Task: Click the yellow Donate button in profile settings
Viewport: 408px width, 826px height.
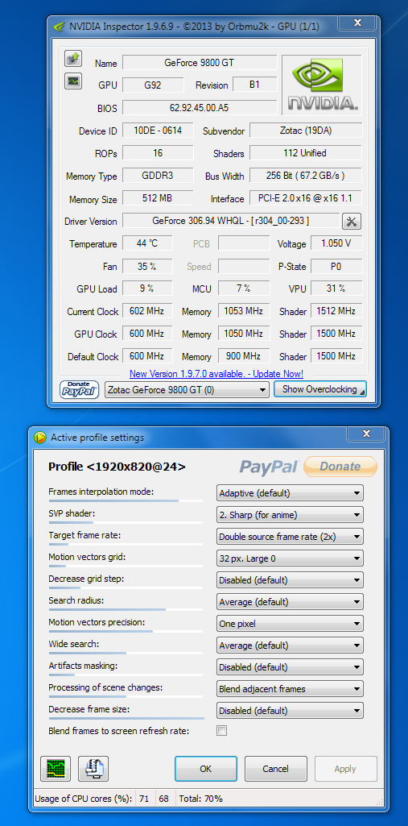Action: coord(340,467)
